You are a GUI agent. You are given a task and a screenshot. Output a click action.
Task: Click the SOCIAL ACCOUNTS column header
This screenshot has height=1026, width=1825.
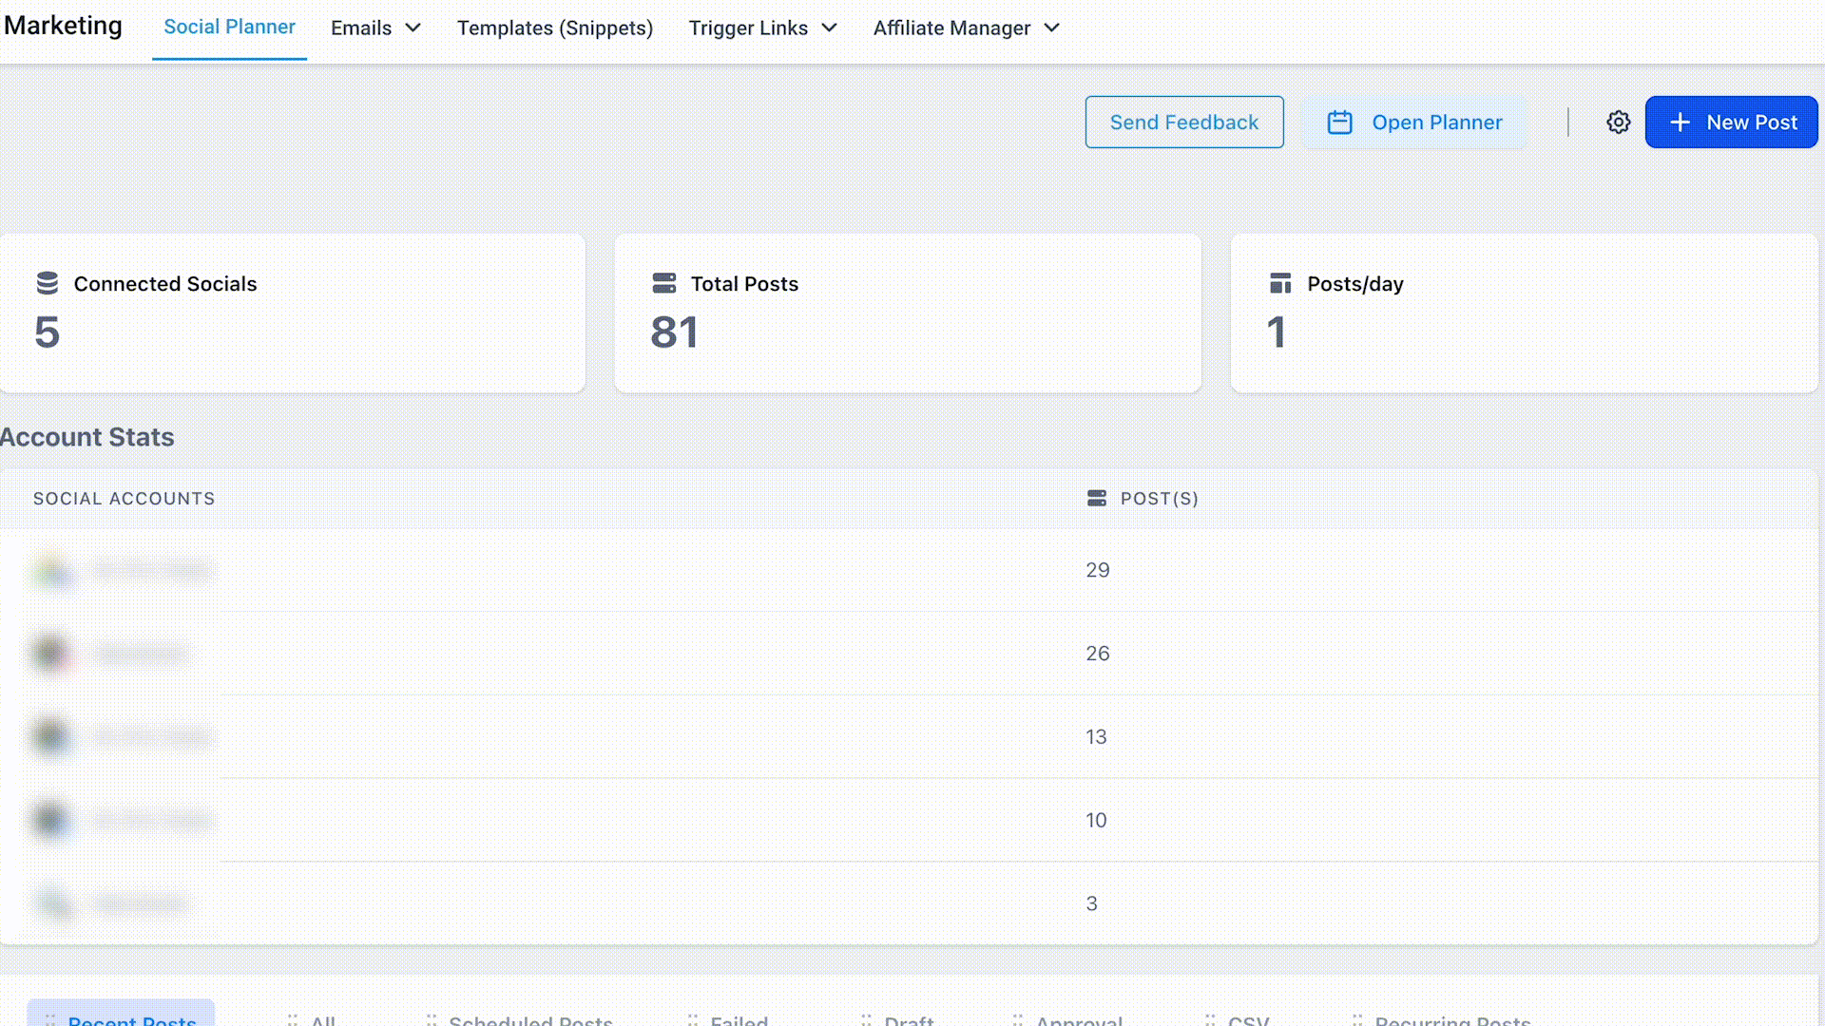click(124, 499)
